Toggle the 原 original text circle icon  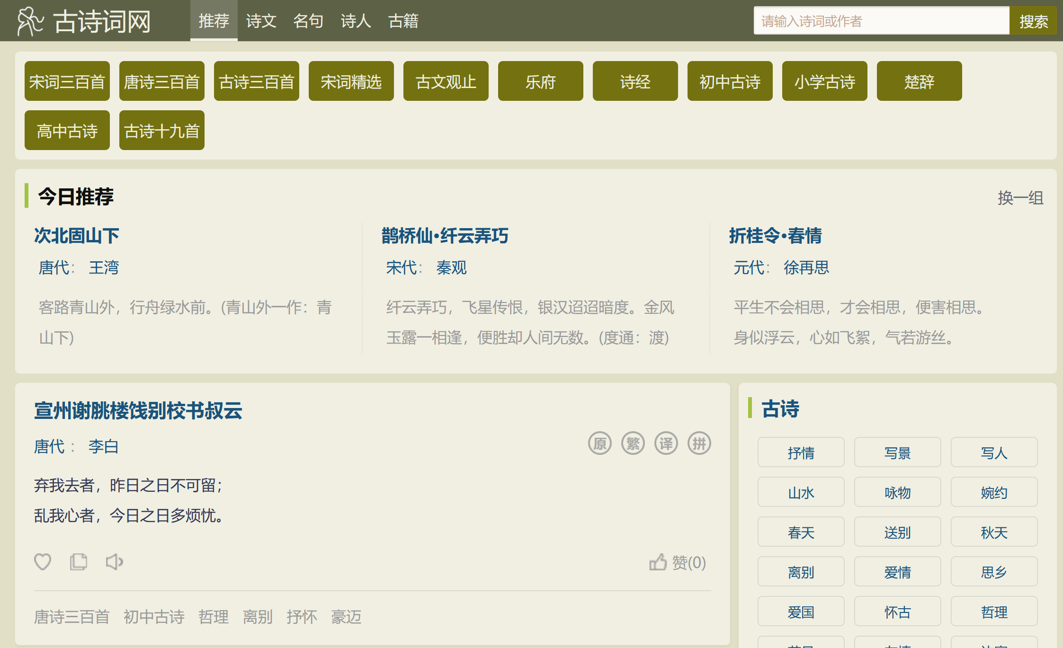click(x=600, y=444)
